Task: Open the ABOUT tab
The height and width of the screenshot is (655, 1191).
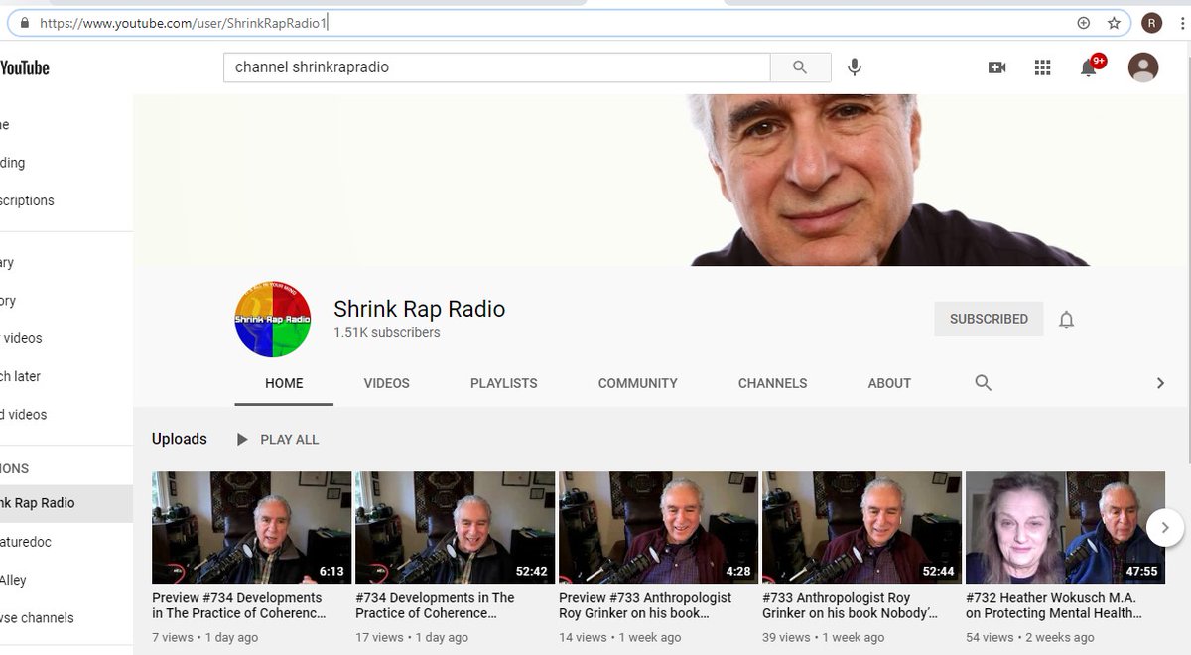Action: coord(889,383)
